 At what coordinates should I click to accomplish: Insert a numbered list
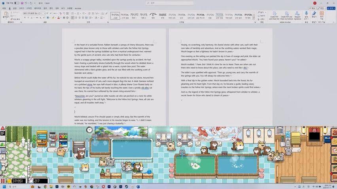click(78, 13)
